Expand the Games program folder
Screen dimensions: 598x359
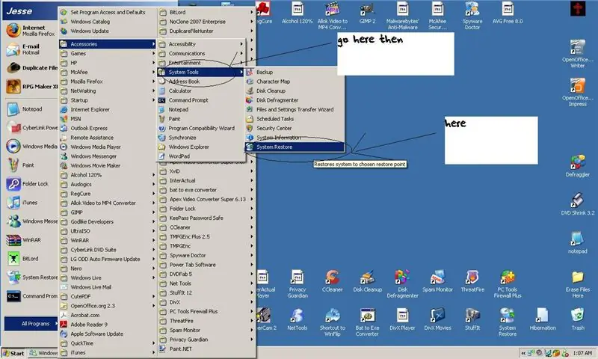[x=108, y=53]
